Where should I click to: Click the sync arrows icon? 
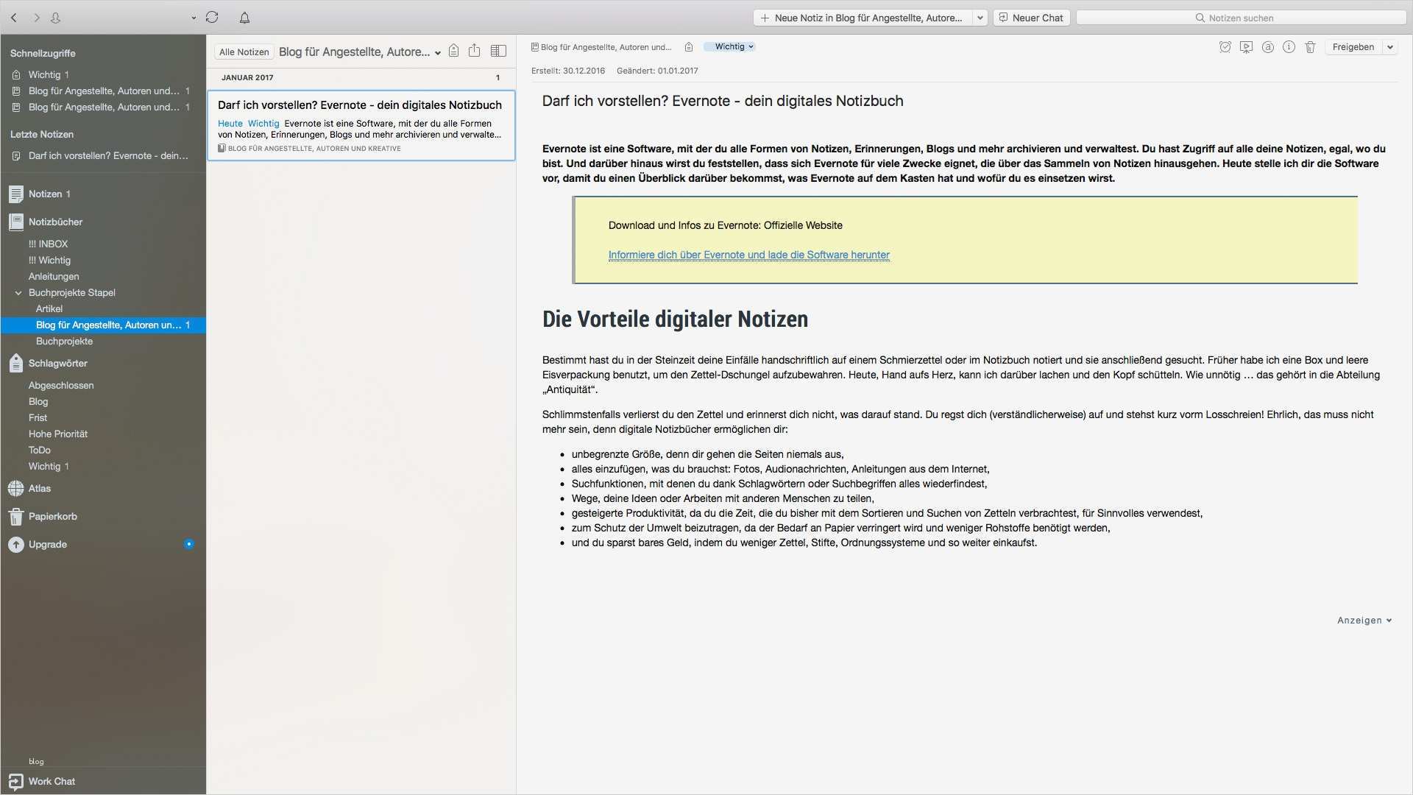click(x=212, y=17)
